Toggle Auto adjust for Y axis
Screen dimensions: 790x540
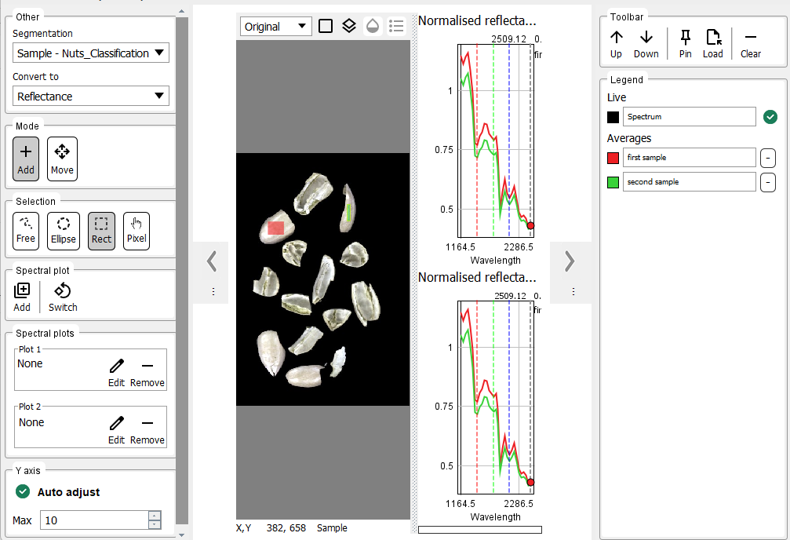pyautogui.click(x=23, y=492)
